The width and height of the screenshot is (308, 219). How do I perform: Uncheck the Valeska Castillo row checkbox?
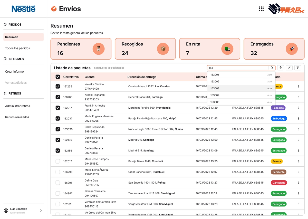[58, 87]
